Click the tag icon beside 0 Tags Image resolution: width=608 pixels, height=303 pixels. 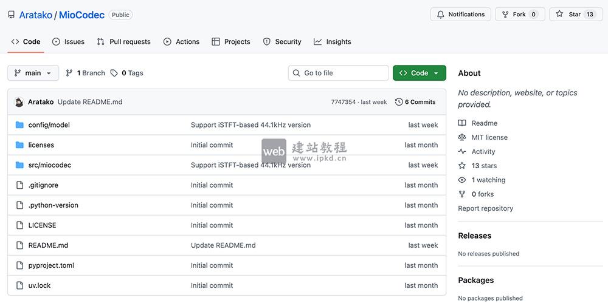[x=114, y=73]
